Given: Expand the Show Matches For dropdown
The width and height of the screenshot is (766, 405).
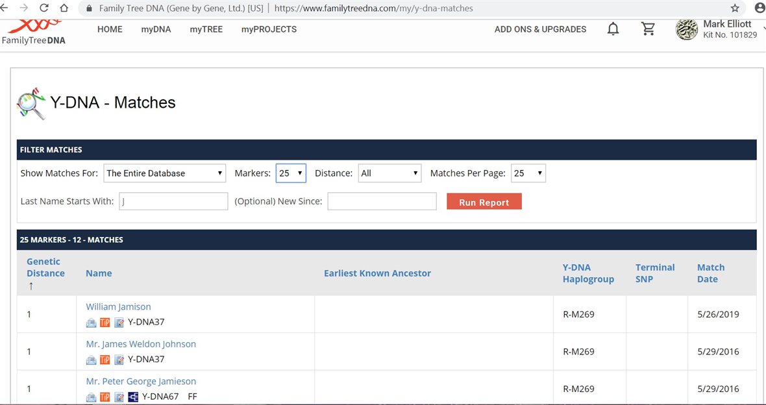Looking at the screenshot, I should [165, 173].
